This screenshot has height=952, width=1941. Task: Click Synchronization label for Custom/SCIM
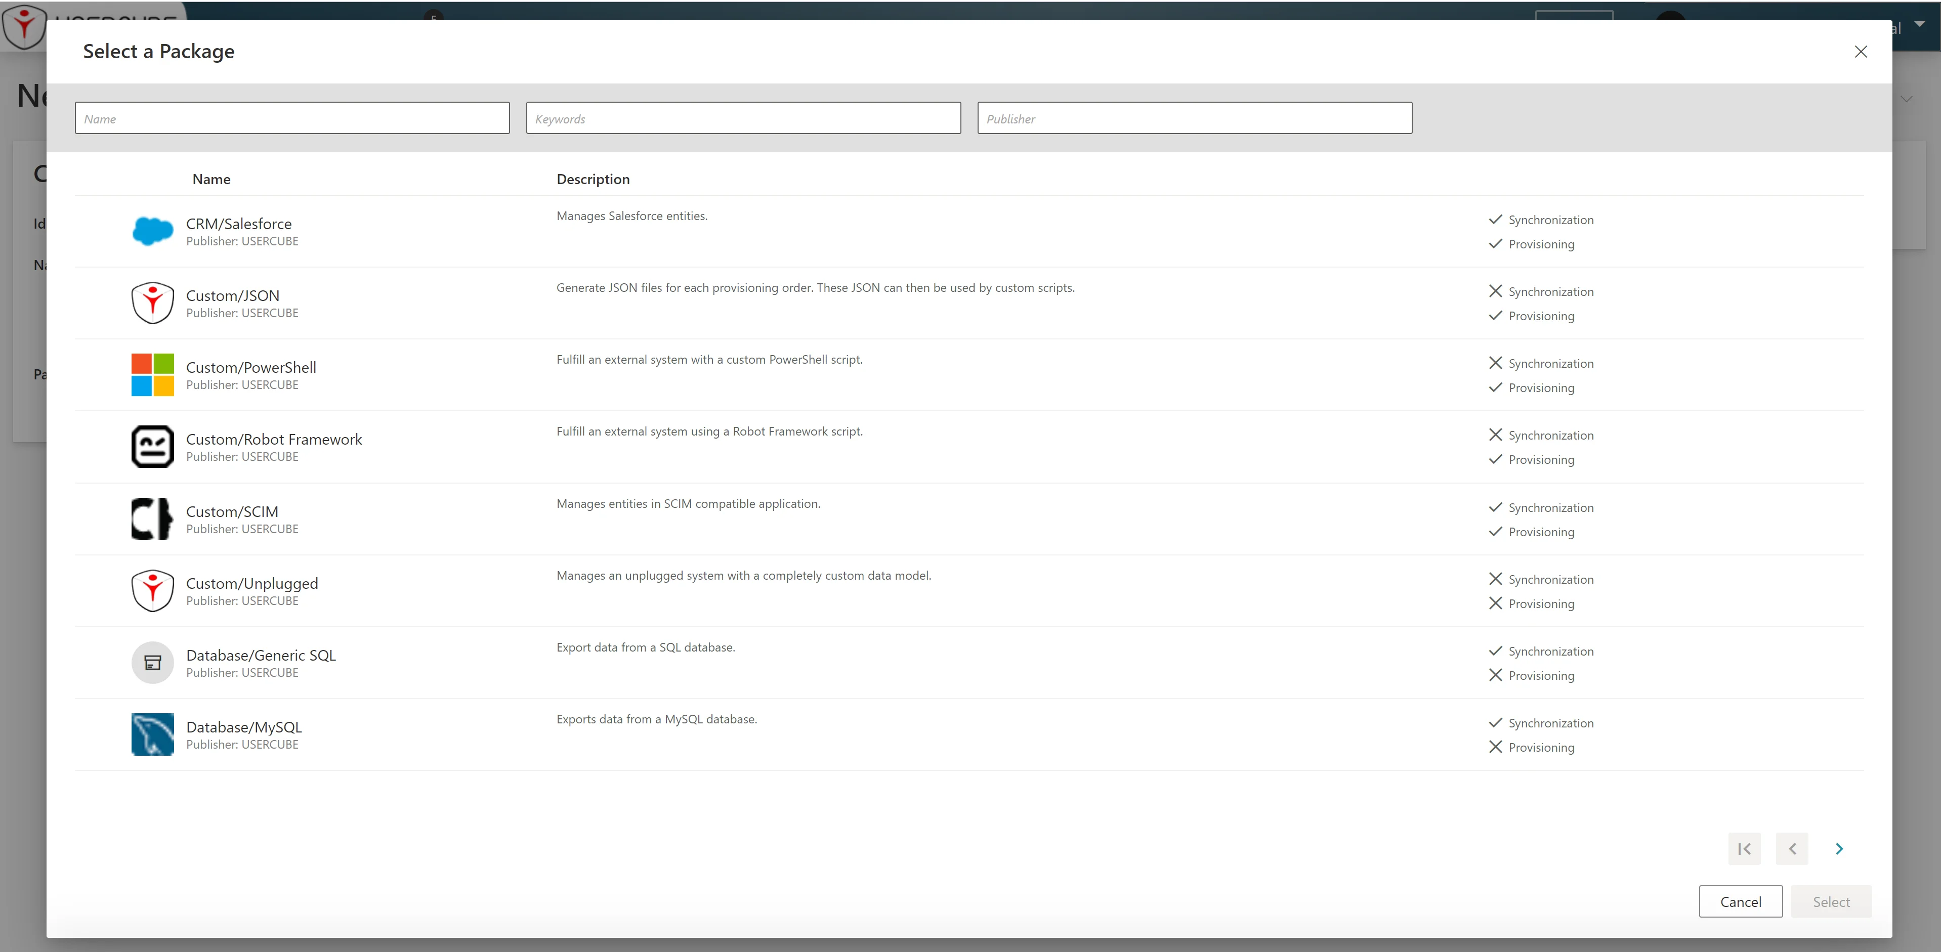pos(1551,508)
